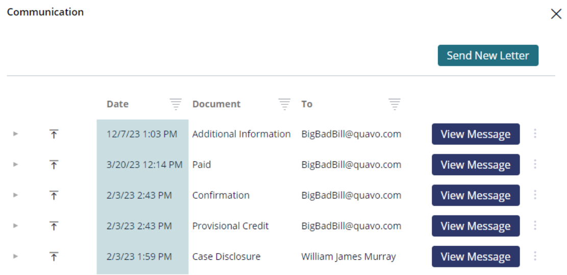Expand the Paid row disclosure triangle
This screenshot has width=567, height=275.
(x=15, y=164)
